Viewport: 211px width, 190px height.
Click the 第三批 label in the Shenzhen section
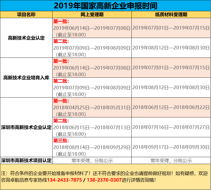pos(59,141)
